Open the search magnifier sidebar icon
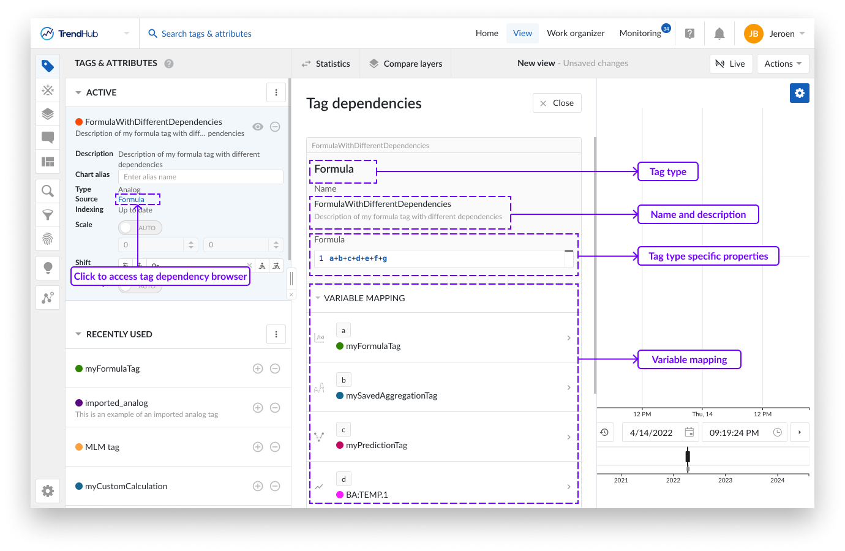 (48, 191)
